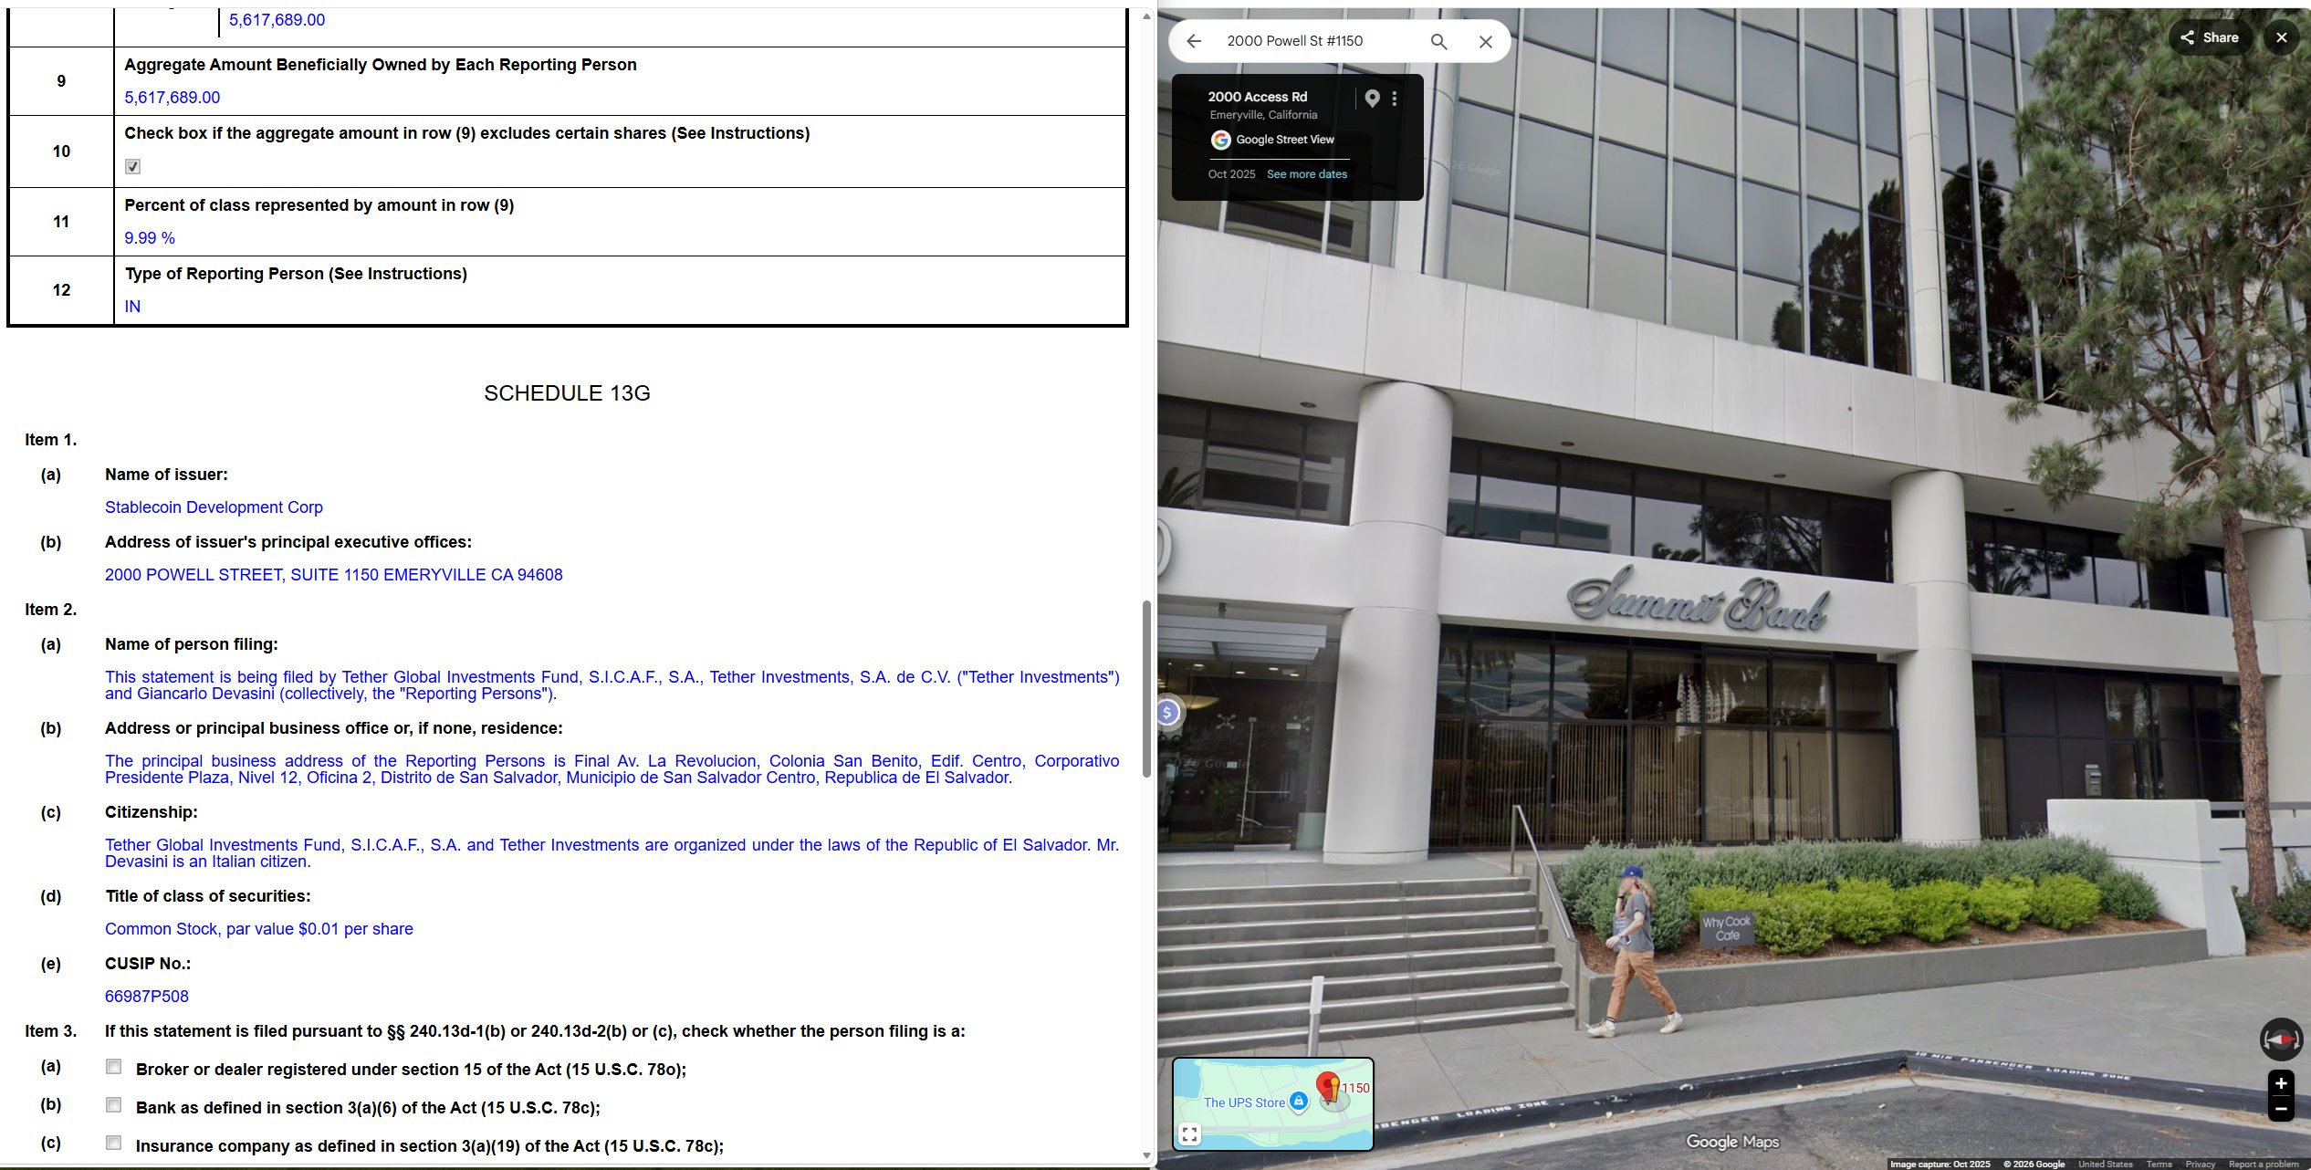The height and width of the screenshot is (1170, 2311).
Task: Click the blue dollar circle icon
Action: click(1167, 713)
